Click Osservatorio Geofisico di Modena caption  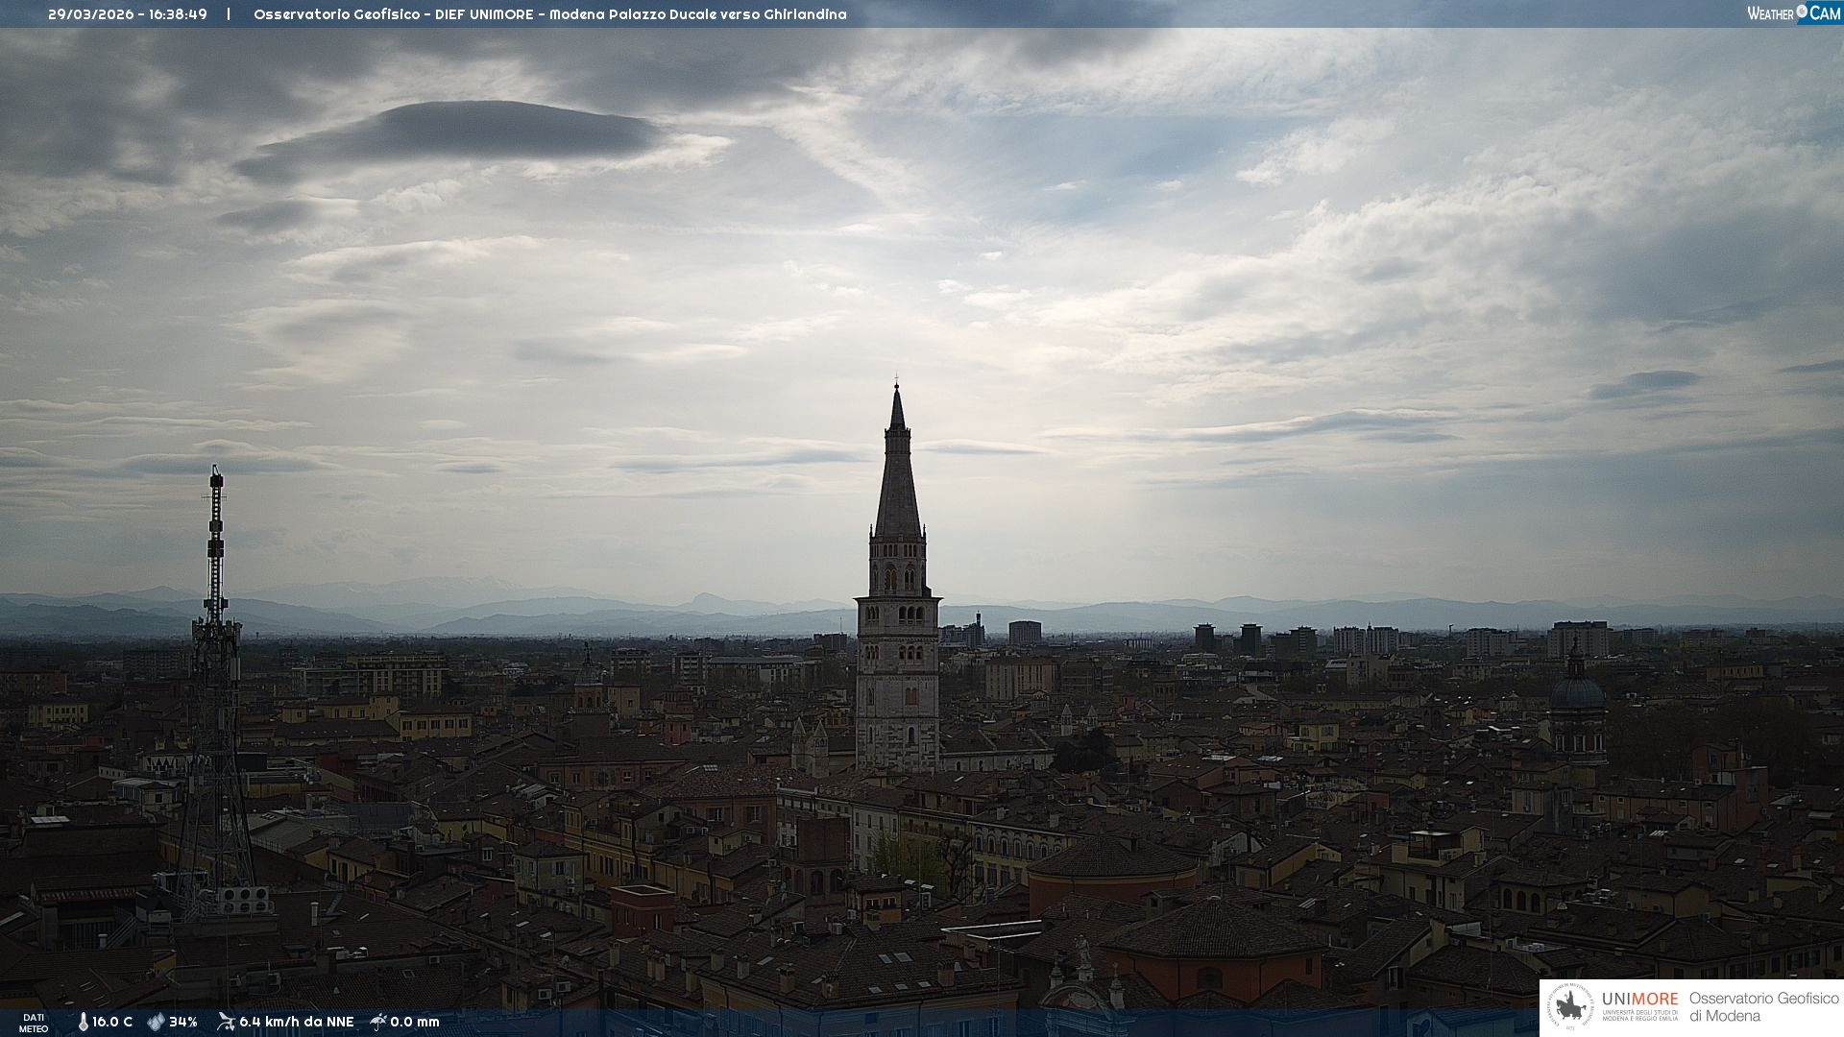click(x=1763, y=1006)
